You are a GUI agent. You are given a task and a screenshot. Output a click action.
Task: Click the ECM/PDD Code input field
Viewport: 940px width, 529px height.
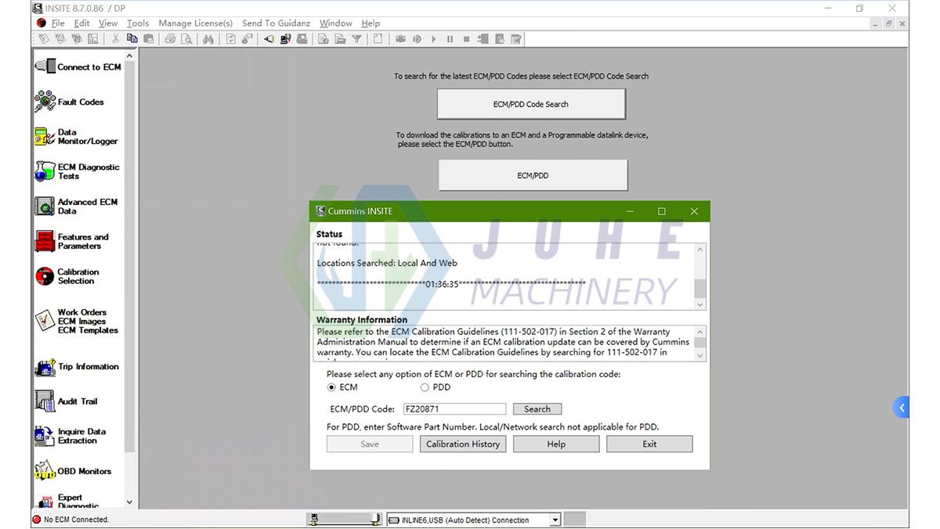454,408
